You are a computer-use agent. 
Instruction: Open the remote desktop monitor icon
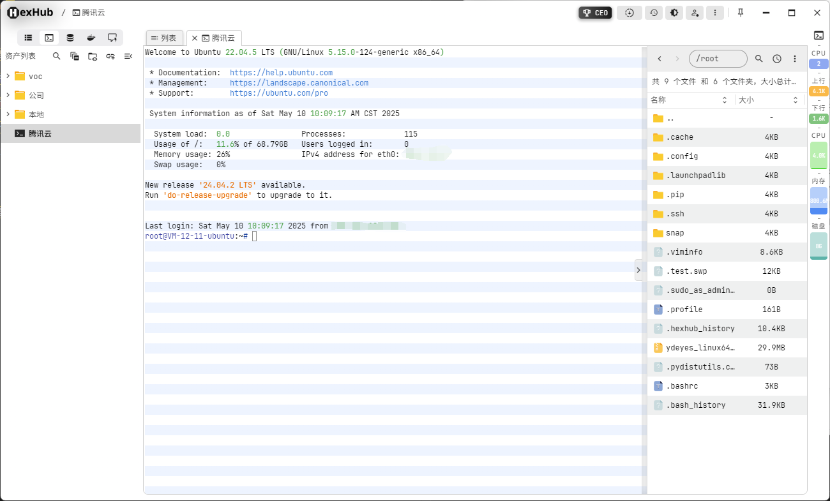pos(112,38)
